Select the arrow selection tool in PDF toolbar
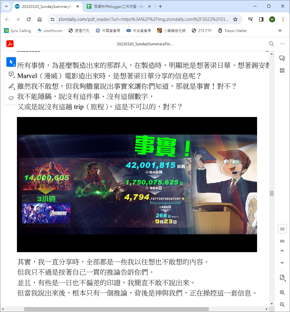This screenshot has width=290, height=312. point(11,62)
